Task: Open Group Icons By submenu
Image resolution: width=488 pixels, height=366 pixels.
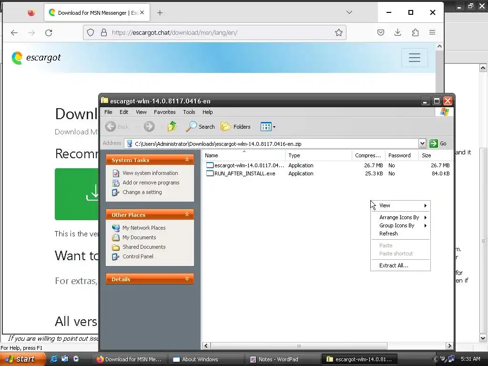Action: coord(400,225)
